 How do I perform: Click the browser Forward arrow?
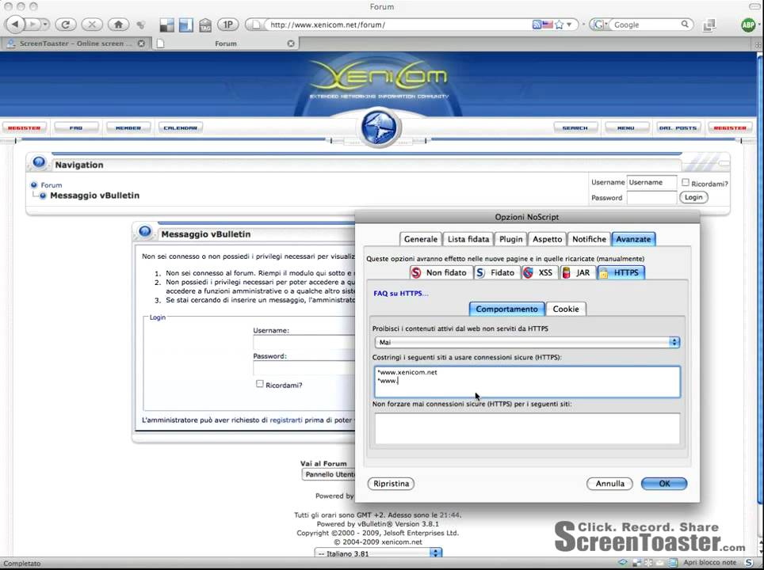[32, 24]
